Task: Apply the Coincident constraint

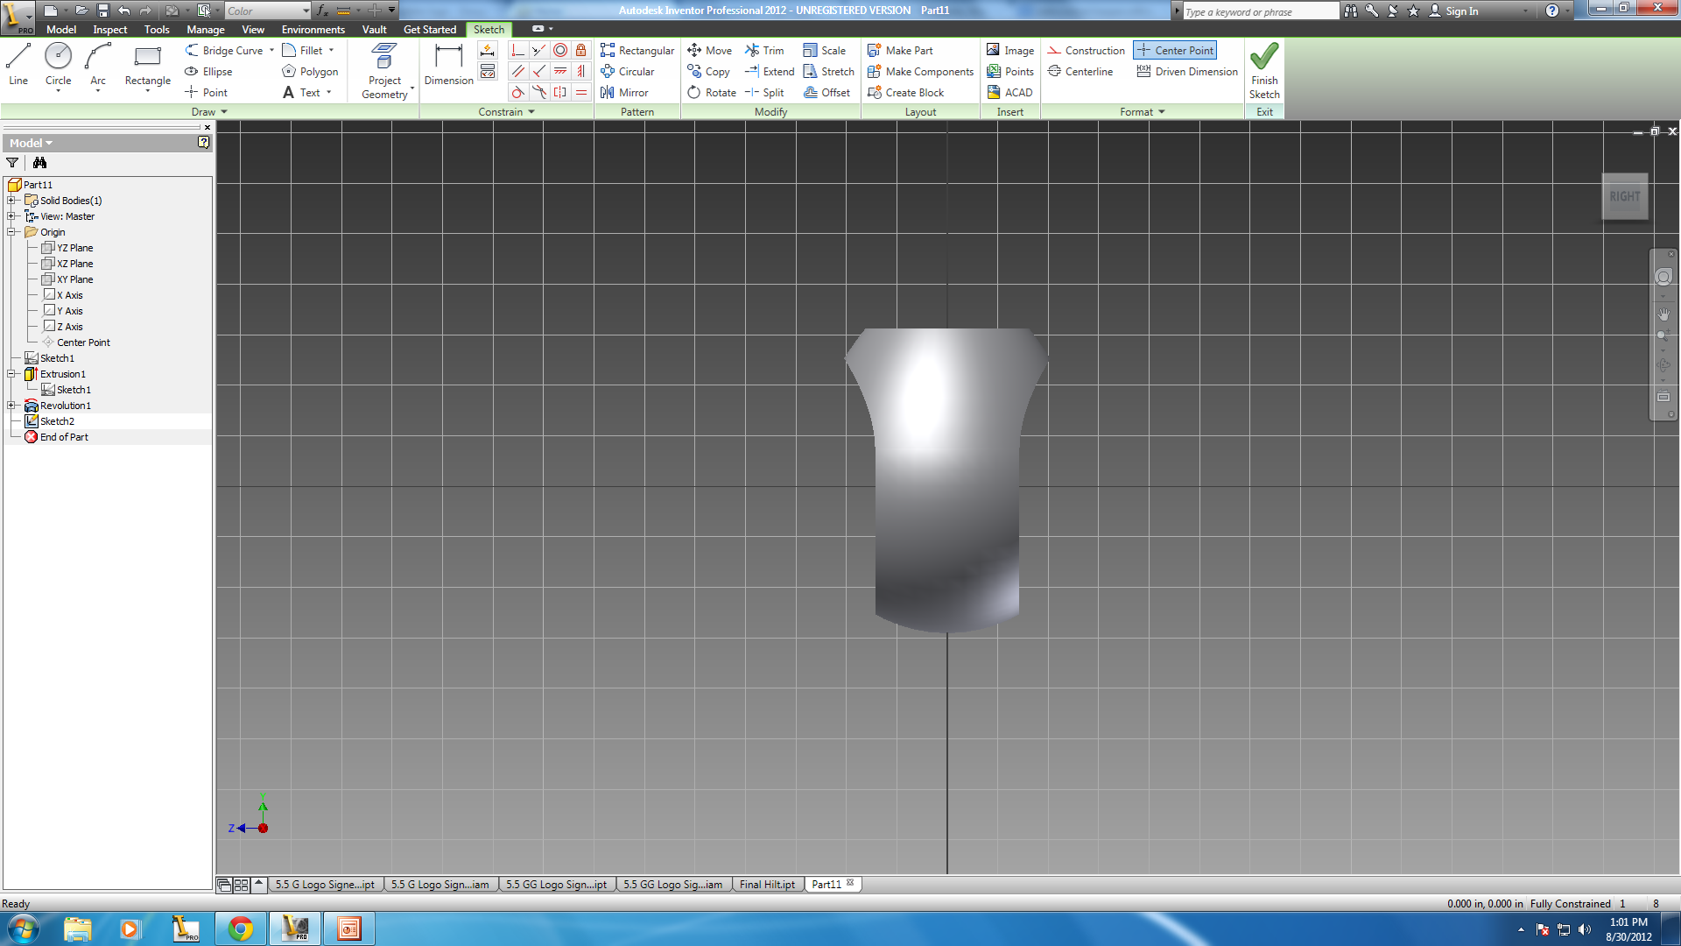Action: point(517,50)
